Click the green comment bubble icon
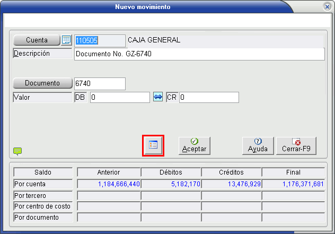 coord(17,151)
